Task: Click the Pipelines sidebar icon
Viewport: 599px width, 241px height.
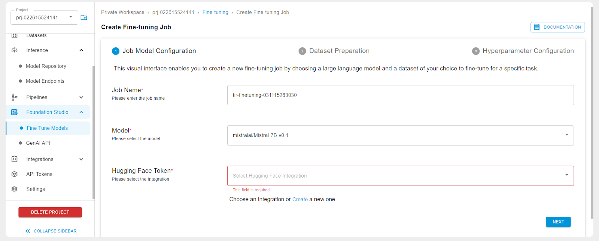Action: pos(15,97)
